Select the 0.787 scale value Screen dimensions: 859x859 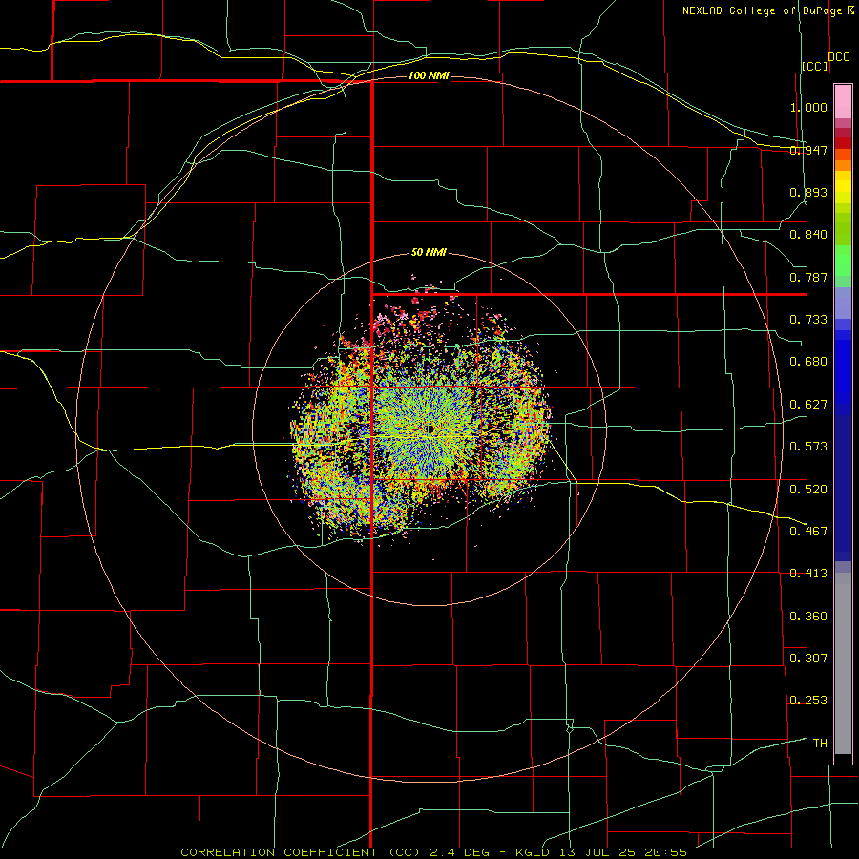pyautogui.click(x=808, y=277)
